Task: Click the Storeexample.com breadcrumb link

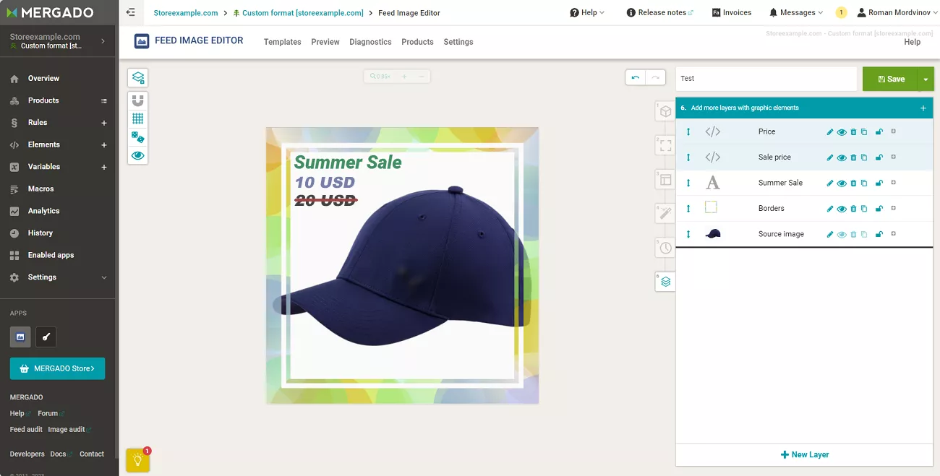Action: pos(186,13)
